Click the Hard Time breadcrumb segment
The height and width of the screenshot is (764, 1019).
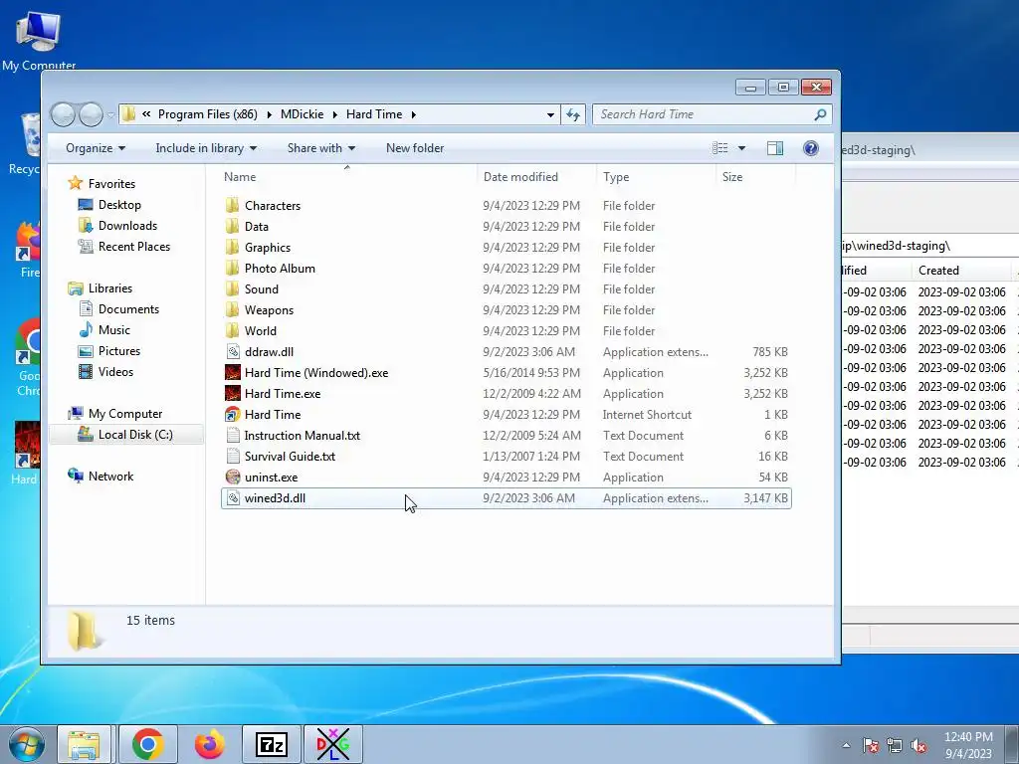(x=374, y=114)
